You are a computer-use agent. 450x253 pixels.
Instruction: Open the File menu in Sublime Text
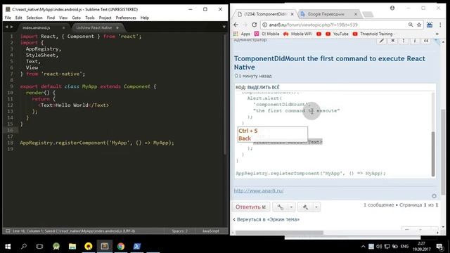coord(8,18)
